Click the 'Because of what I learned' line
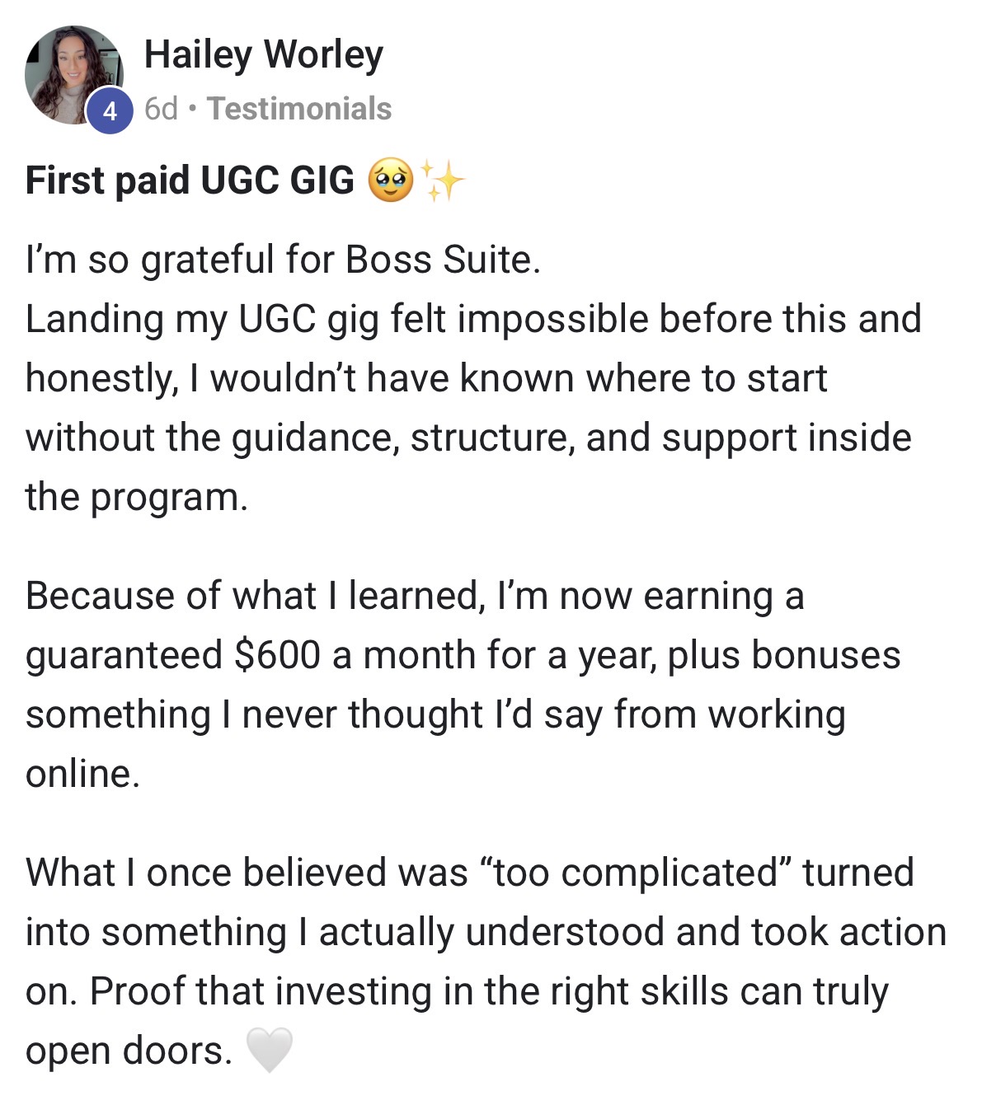The height and width of the screenshot is (1105, 982). pyautogui.click(x=414, y=596)
